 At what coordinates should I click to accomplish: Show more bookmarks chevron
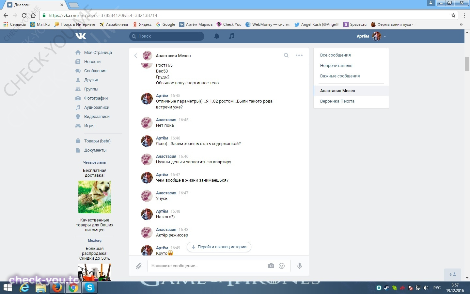pyautogui.click(x=461, y=24)
